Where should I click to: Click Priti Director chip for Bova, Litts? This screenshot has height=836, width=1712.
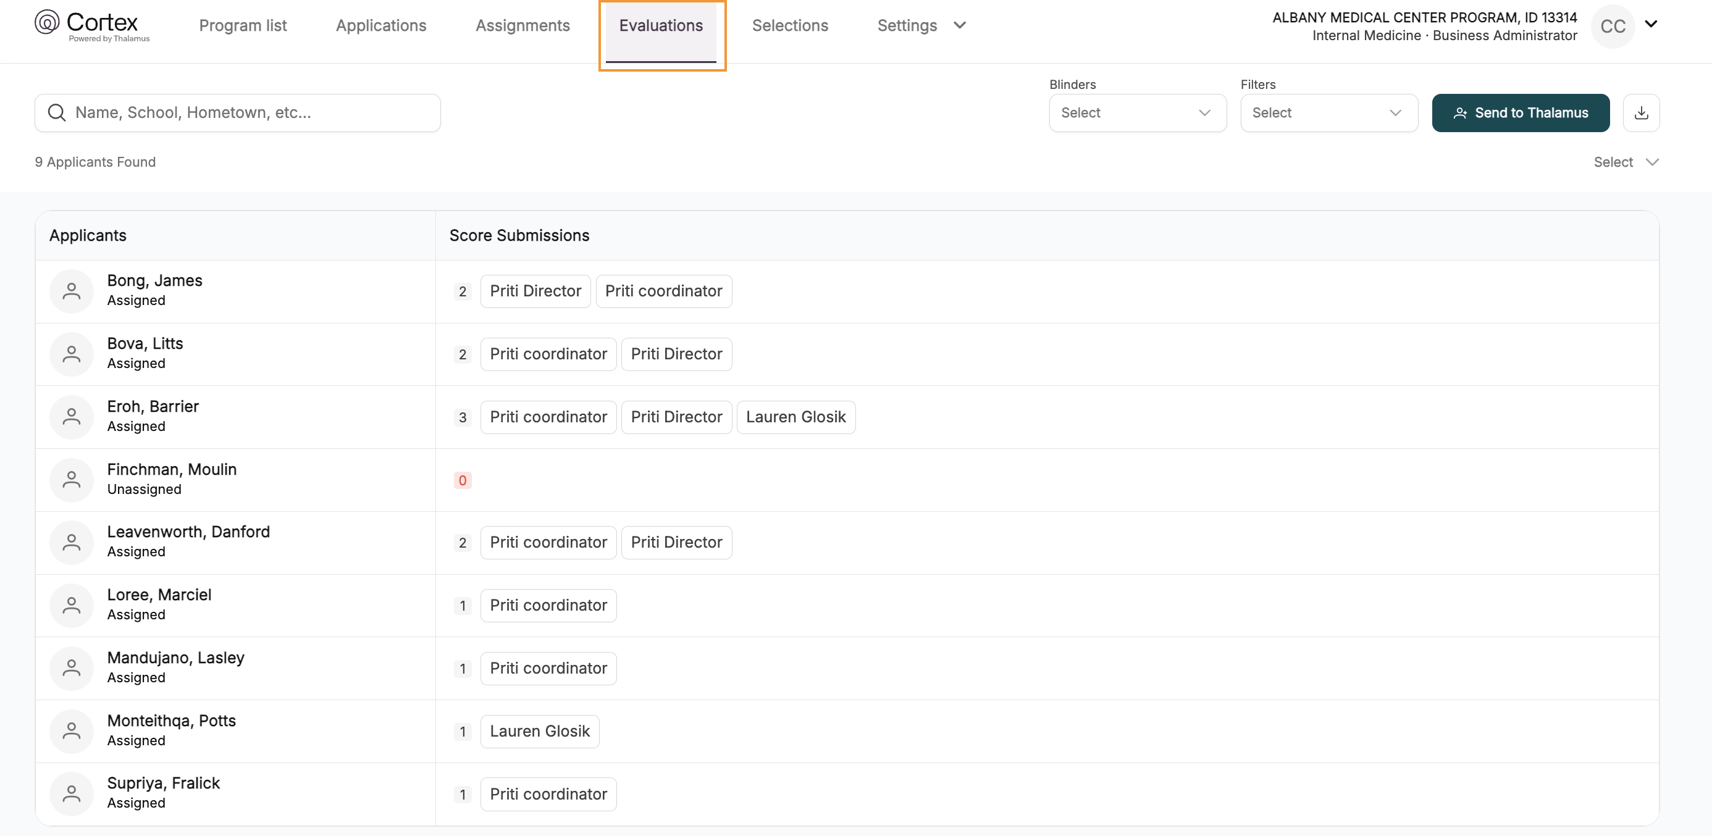pos(676,354)
